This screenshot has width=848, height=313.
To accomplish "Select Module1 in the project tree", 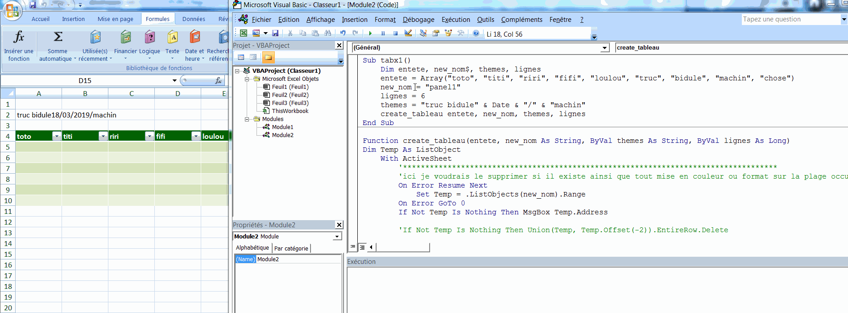I will point(283,127).
